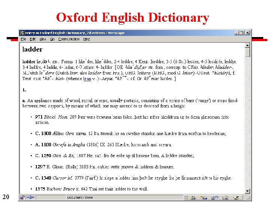Click the scrollbar down arrow
270x202 pixels.
click(x=247, y=191)
